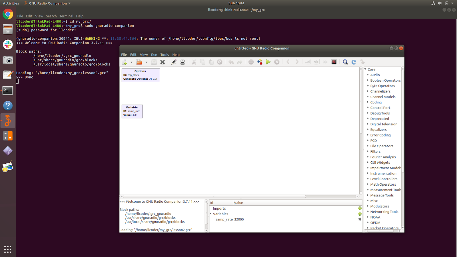The height and width of the screenshot is (257, 457).
Task: Show the flow graph errors window
Action: (251, 62)
